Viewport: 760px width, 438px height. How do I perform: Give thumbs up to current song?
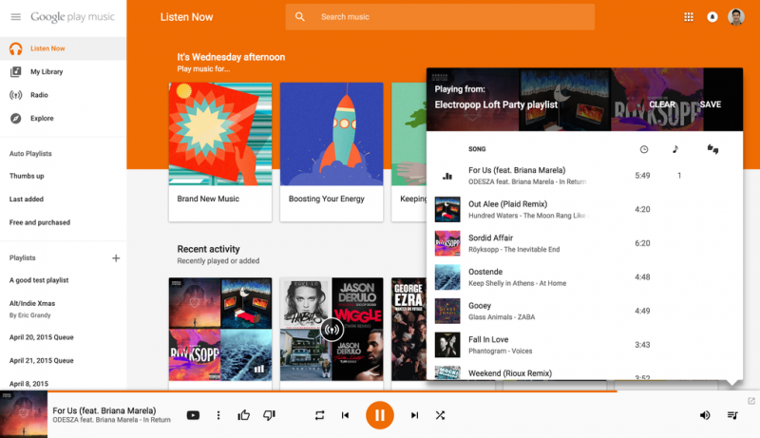click(x=244, y=415)
